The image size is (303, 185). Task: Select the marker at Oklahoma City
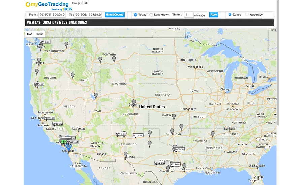pyautogui.click(x=172, y=132)
